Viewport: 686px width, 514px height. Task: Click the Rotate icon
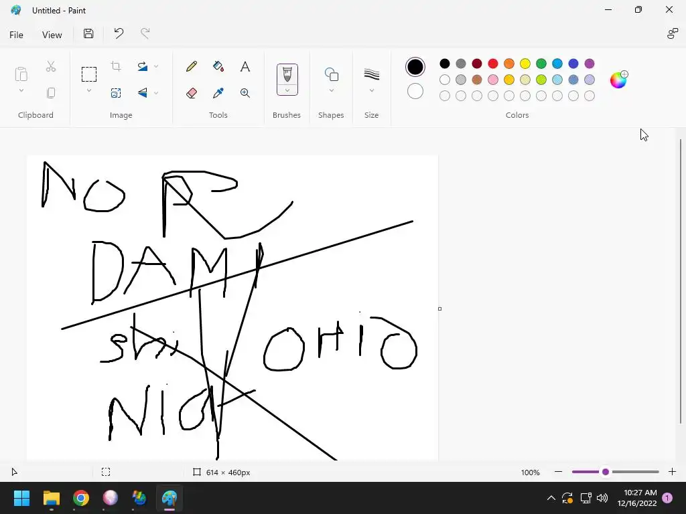pyautogui.click(x=143, y=66)
